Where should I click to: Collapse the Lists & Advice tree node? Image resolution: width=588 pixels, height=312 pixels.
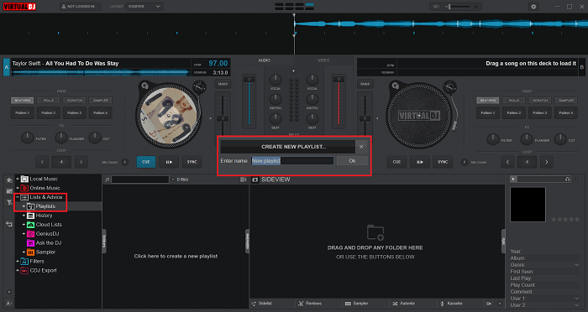tap(18, 197)
